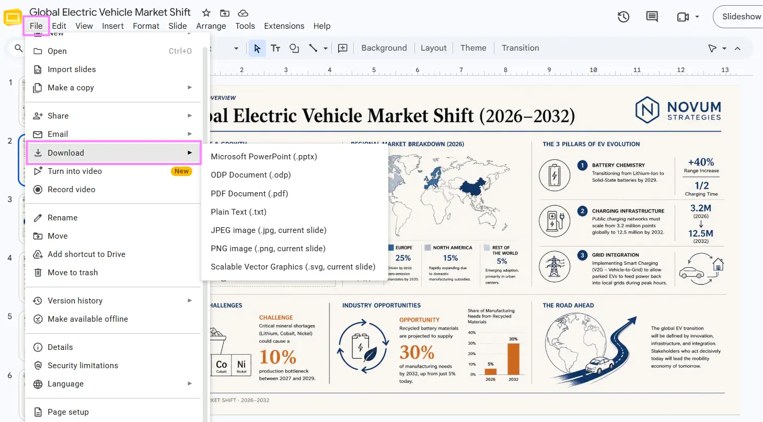The width and height of the screenshot is (763, 422).
Task: Expand the Make a copy submenu
Action: 190,88
